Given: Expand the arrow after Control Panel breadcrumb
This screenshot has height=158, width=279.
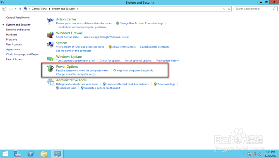Looking at the screenshot, I should click(x=50, y=9).
